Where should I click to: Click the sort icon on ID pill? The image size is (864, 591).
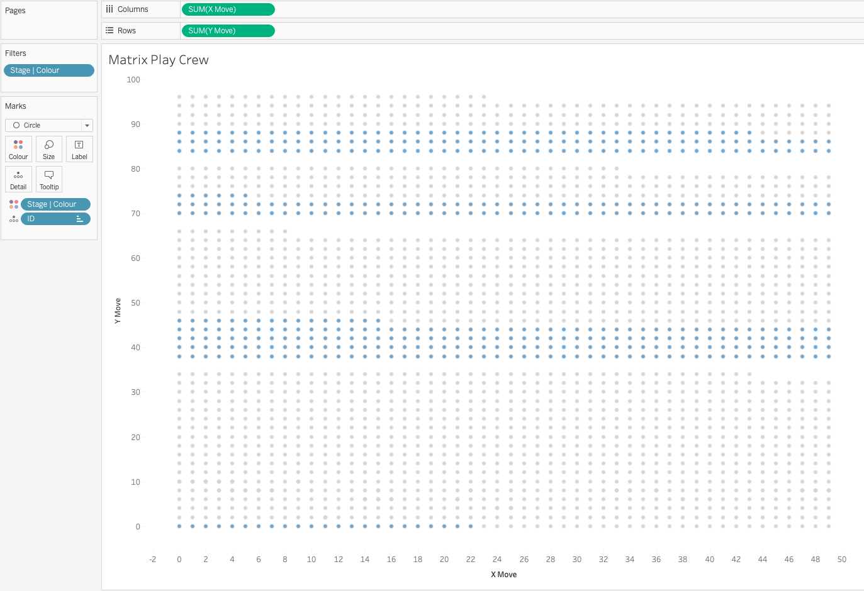80,219
